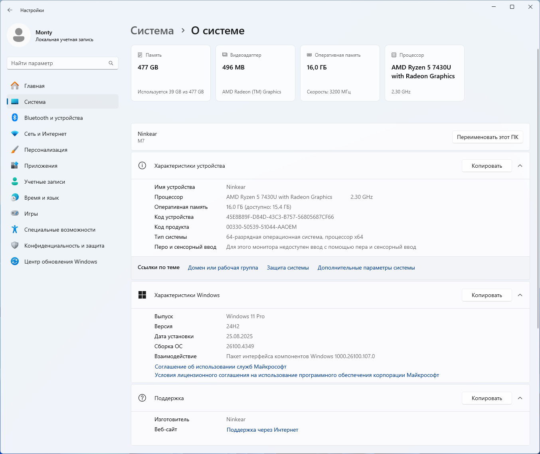Image resolution: width=540 pixels, height=454 pixels.
Task: Open Время и язык settings
Action: 63,198
